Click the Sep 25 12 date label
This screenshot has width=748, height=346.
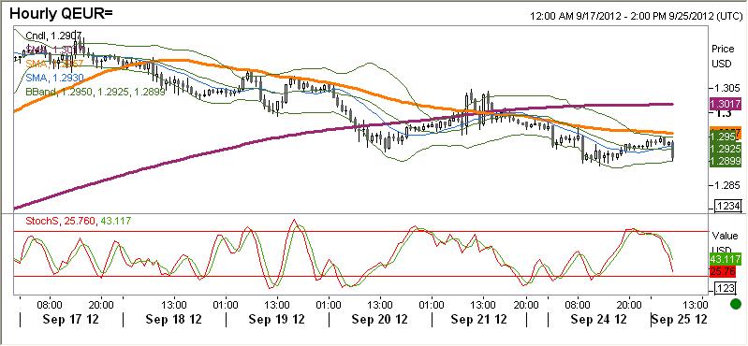pos(680,319)
